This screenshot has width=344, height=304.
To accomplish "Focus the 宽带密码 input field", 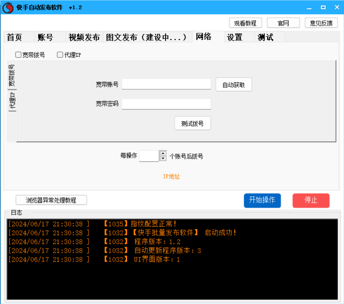I will pyautogui.click(x=166, y=104).
